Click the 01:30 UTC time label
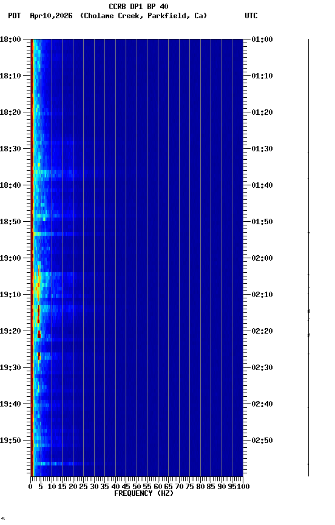The width and height of the screenshot is (335, 525). pos(262,149)
